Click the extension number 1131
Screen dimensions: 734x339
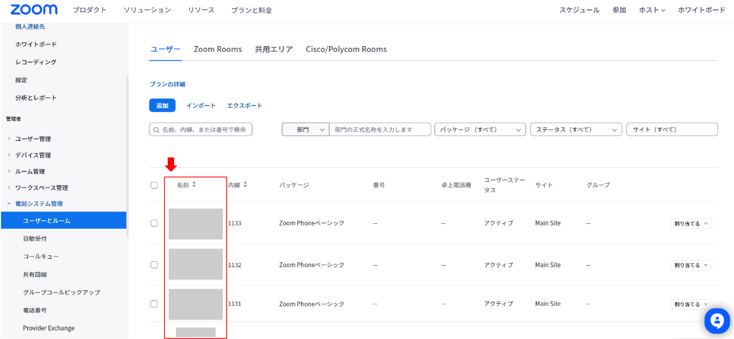tap(235, 304)
